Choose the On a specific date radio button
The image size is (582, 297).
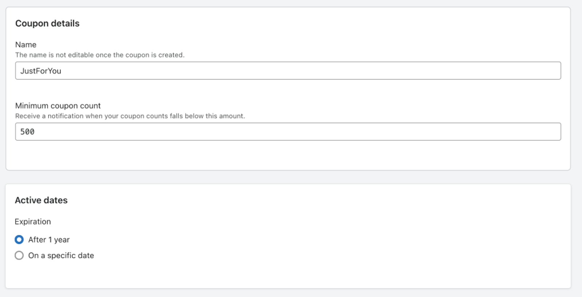pos(19,256)
